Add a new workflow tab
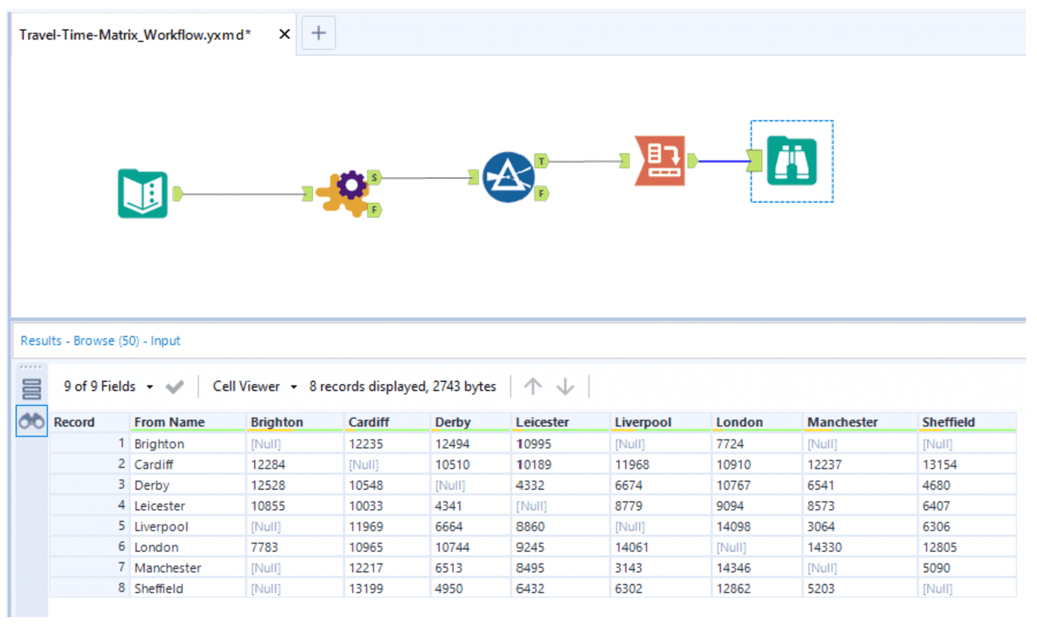This screenshot has height=625, width=1037. point(318,33)
